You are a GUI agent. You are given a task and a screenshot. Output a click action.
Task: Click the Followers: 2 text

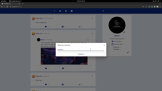(x=117, y=47)
